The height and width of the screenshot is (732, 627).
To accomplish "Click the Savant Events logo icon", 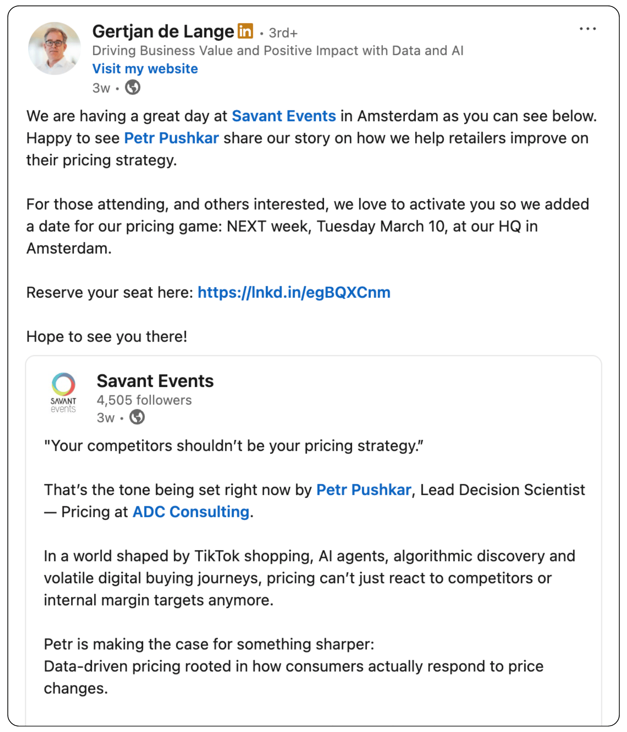I will (x=63, y=393).
